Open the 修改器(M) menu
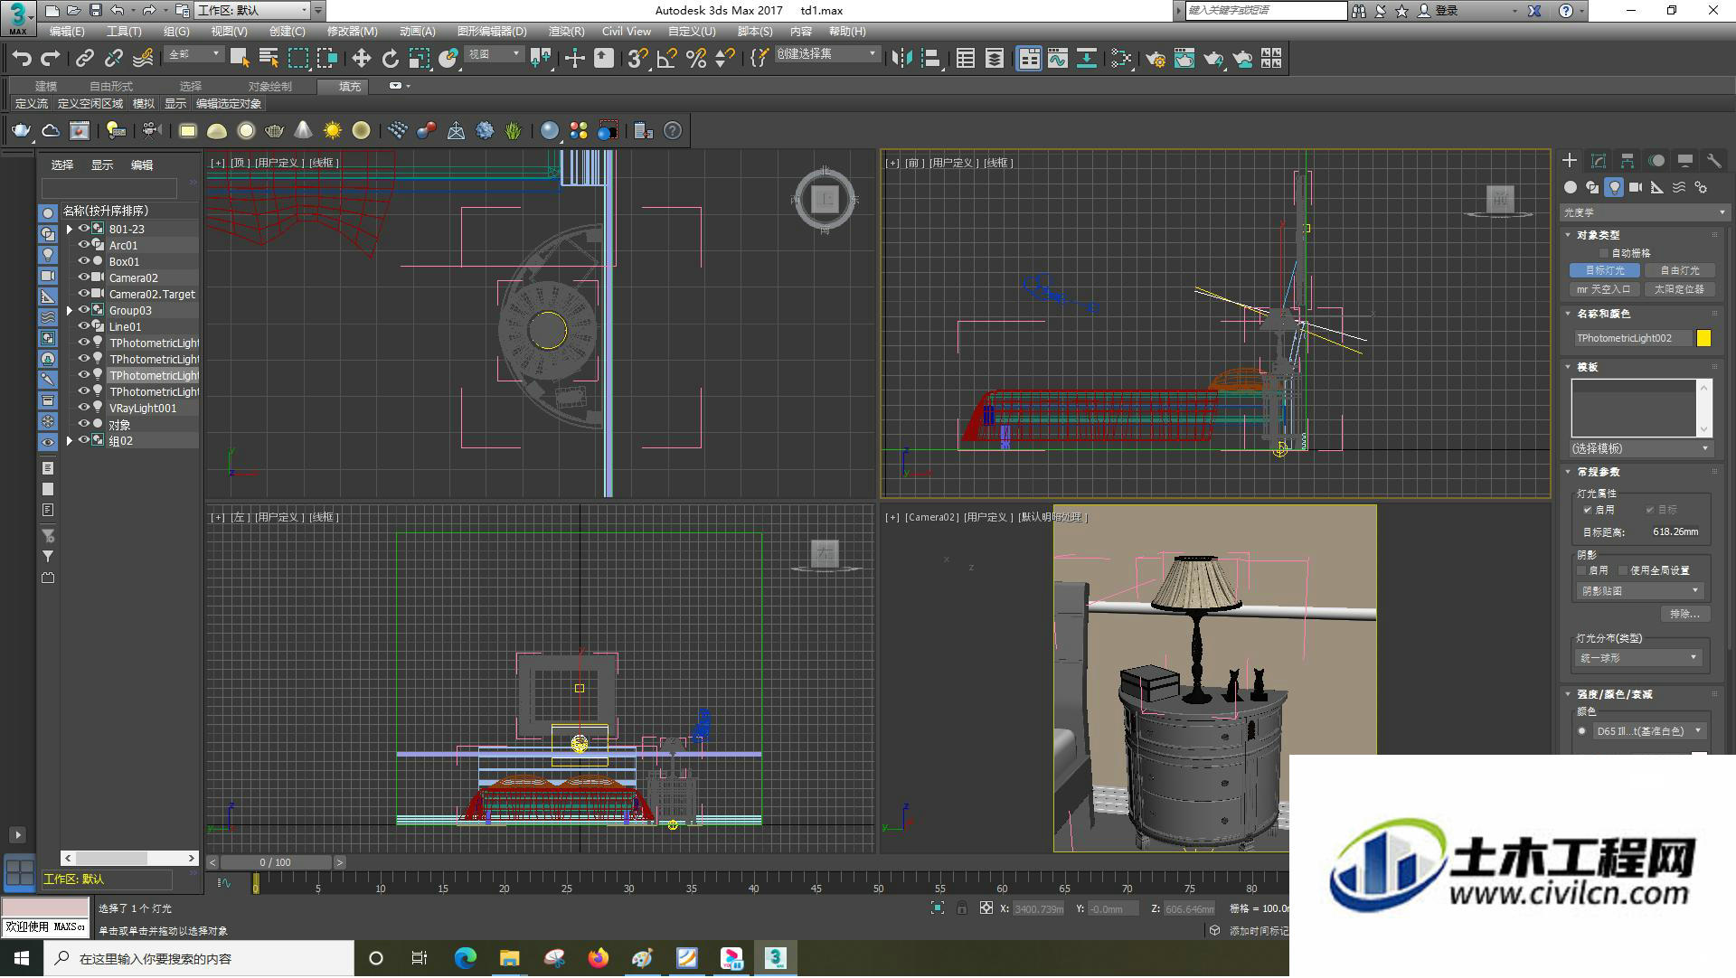This screenshot has height=978, width=1736. tap(352, 31)
